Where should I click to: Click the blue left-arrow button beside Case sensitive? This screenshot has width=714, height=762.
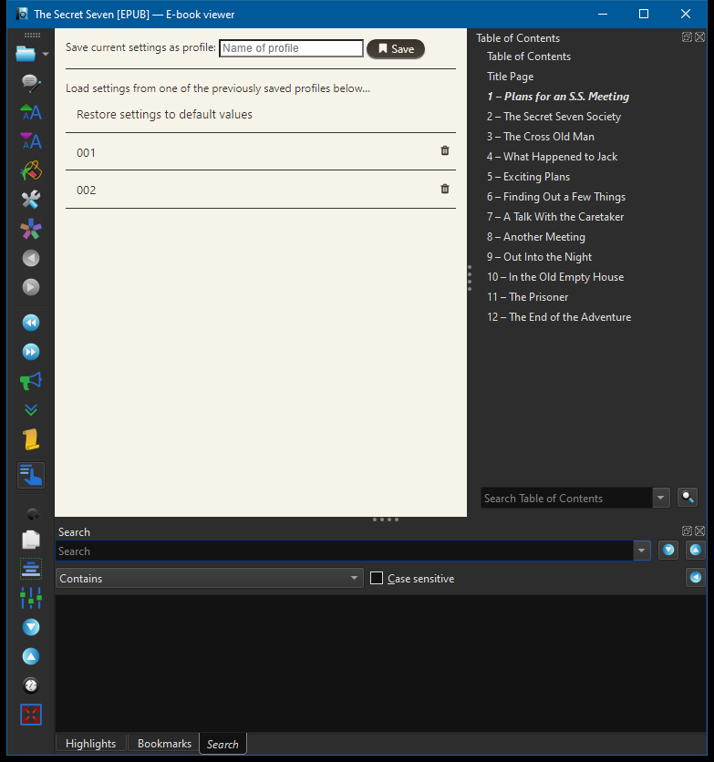(x=696, y=577)
